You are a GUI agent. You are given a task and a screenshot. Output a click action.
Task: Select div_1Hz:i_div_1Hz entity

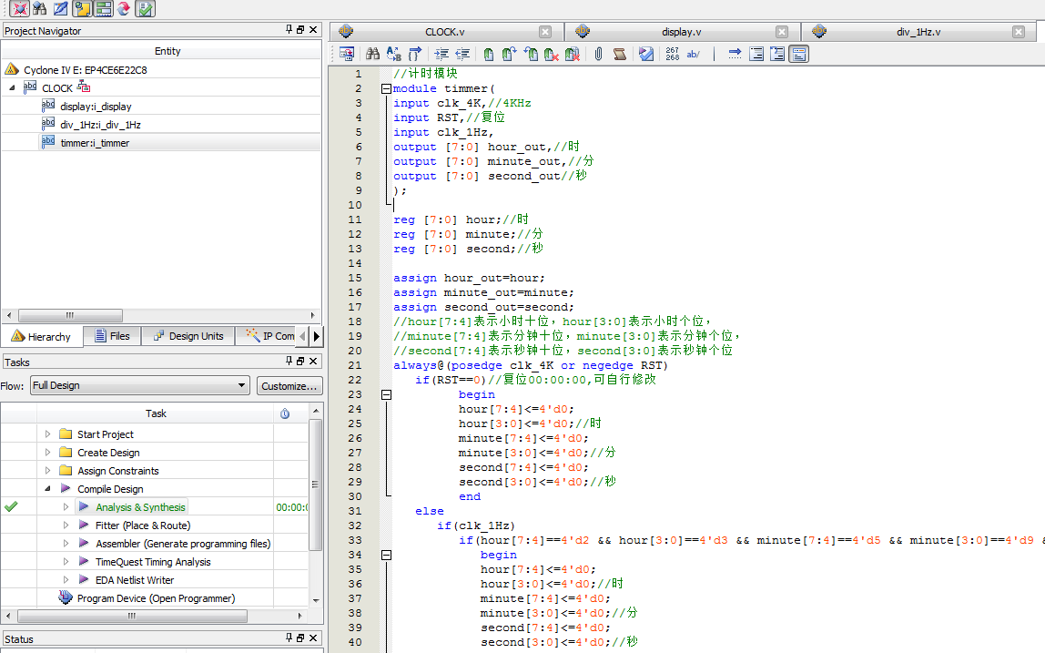pyautogui.click(x=100, y=125)
